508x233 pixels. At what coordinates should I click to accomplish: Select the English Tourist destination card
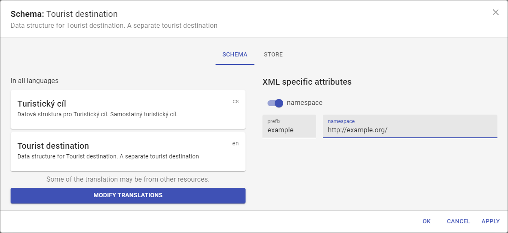click(x=128, y=151)
